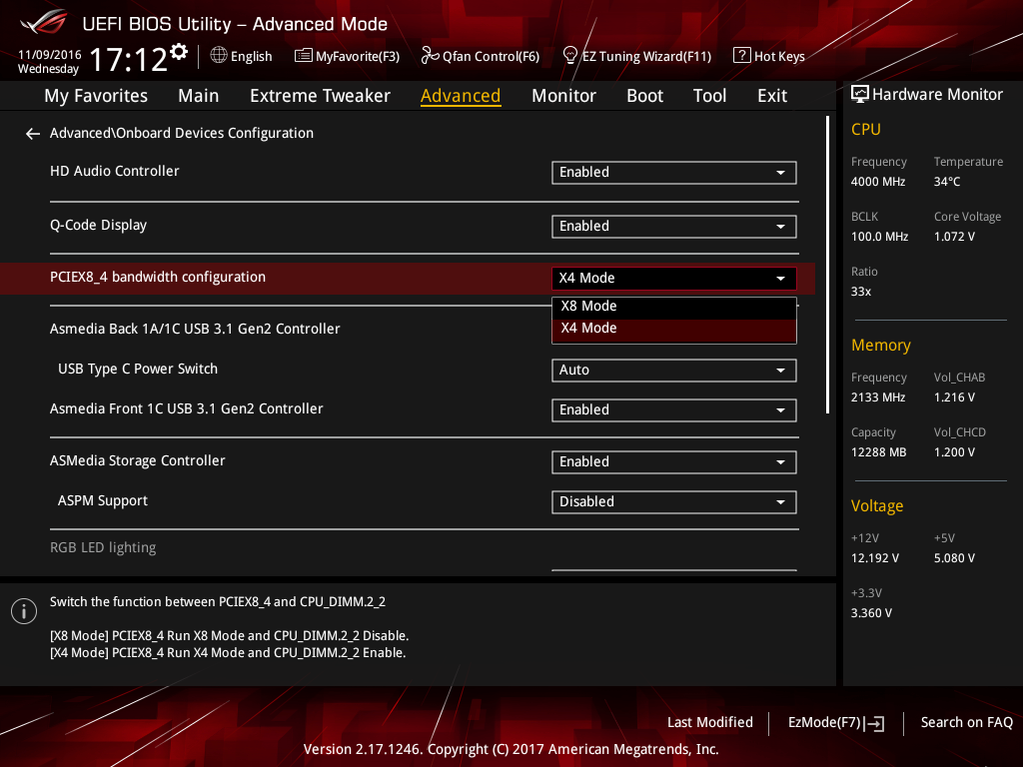This screenshot has height=767, width=1023.
Task: Click the 17:12 clock display
Action: point(129,60)
